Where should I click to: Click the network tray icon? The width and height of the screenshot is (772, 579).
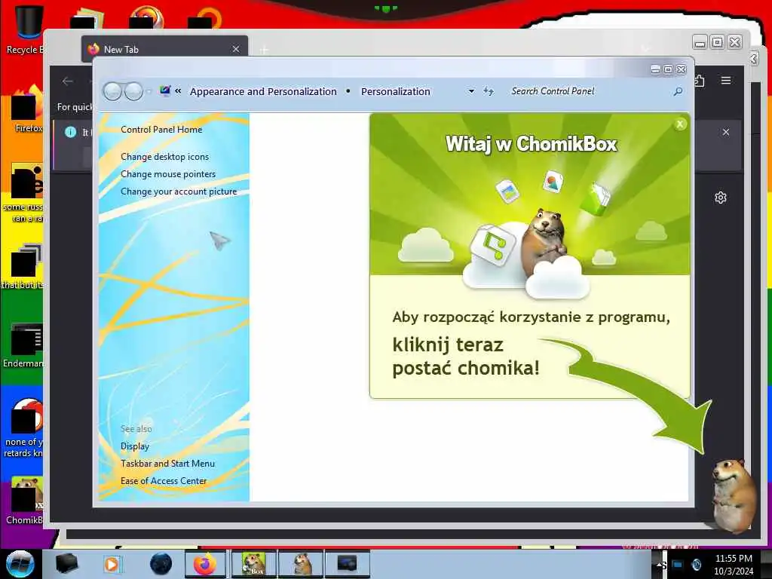tap(678, 564)
